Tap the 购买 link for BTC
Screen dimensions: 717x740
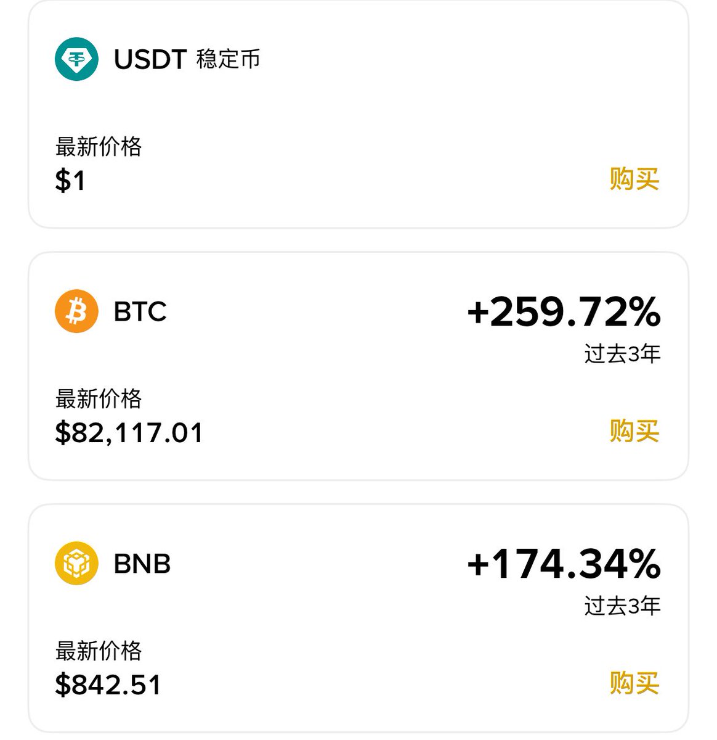[634, 431]
